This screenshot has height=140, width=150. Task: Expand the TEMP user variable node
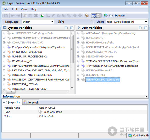(x=78, y=61)
